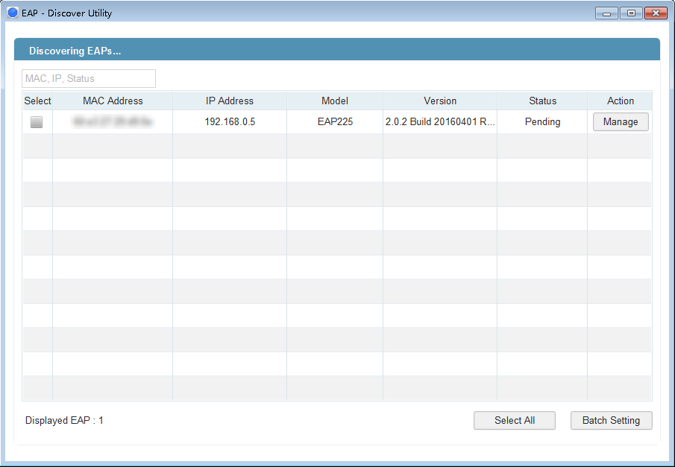The height and width of the screenshot is (467, 675).
Task: Enable the checkbox for the EAP225 device
Action: [37, 121]
